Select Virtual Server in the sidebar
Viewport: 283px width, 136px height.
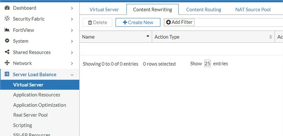pyautogui.click(x=40, y=85)
